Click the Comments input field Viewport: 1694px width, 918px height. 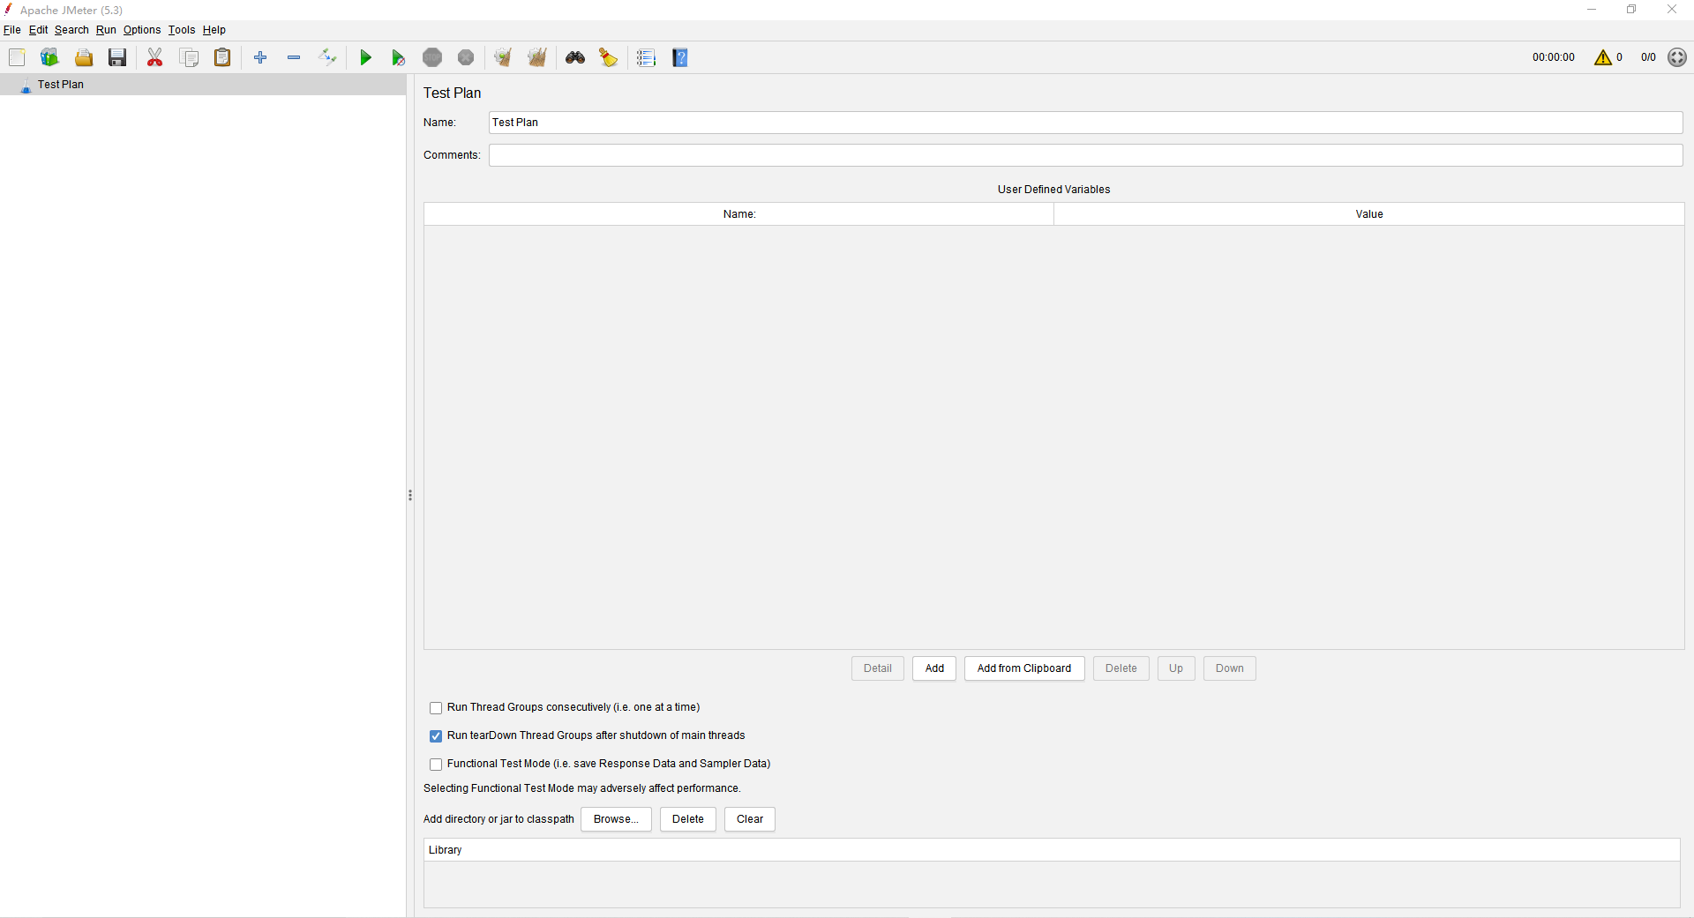pos(1086,155)
